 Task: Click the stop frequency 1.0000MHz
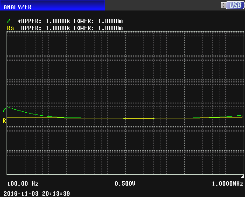coord(227,183)
